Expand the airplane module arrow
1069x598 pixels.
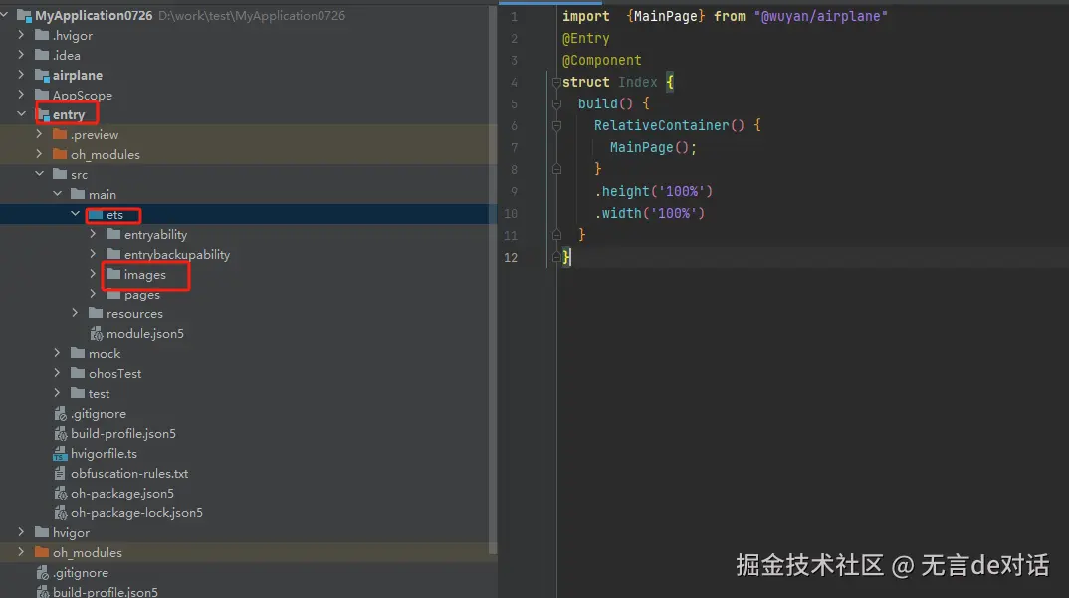[x=21, y=74]
